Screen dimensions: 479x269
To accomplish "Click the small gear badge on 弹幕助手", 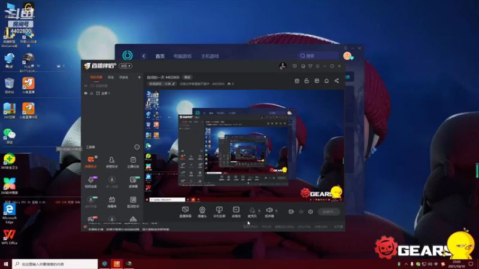I will pyautogui.click(x=96, y=157).
